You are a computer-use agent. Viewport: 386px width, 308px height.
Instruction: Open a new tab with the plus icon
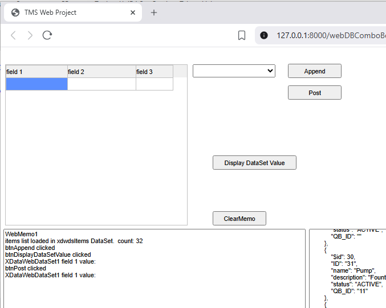click(154, 13)
